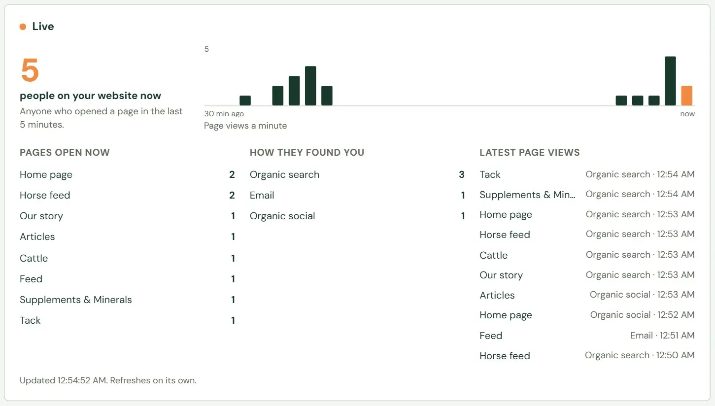Click the count "1" on the Supplements & Minerals row
Viewport: 715px width, 406px height.
point(233,300)
